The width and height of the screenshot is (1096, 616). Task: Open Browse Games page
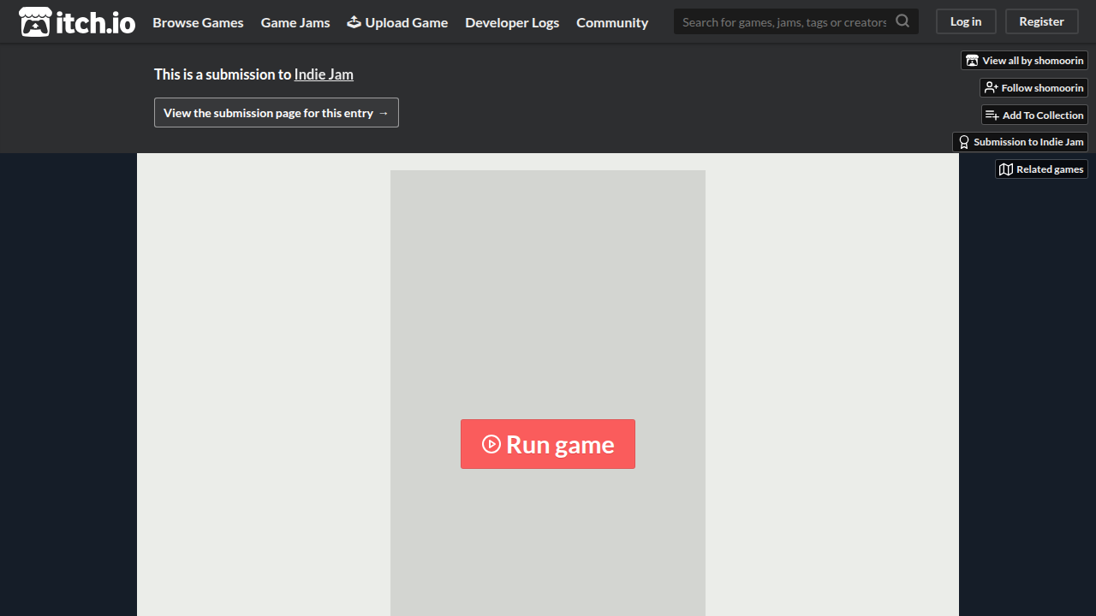click(198, 22)
